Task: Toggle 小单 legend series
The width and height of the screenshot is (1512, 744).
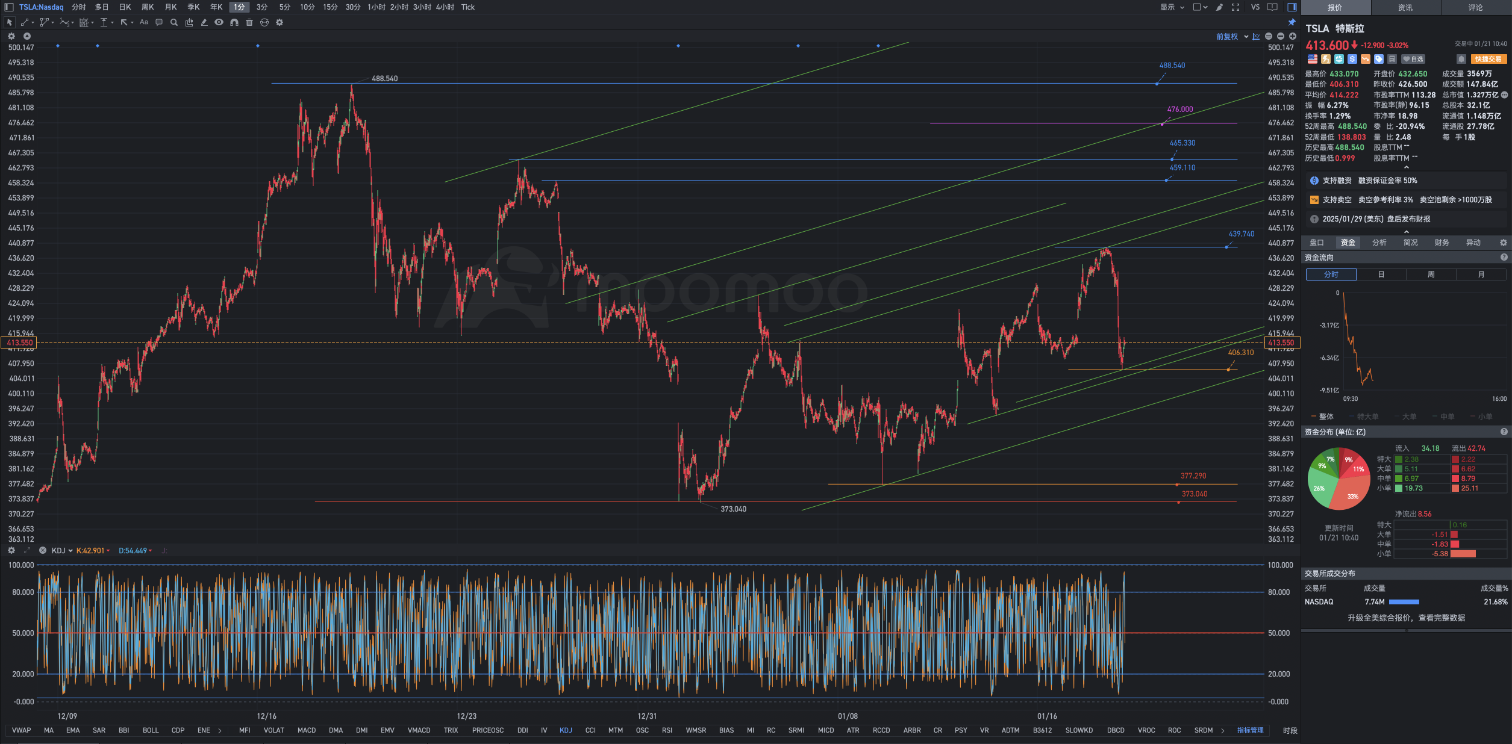Action: pos(1481,417)
